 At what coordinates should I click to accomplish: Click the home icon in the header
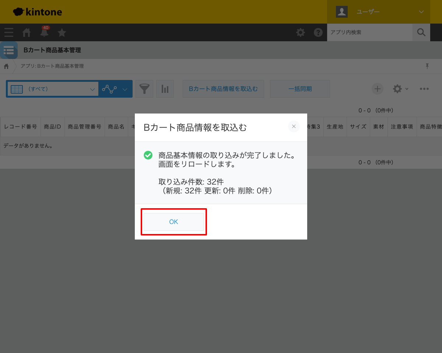(26, 32)
